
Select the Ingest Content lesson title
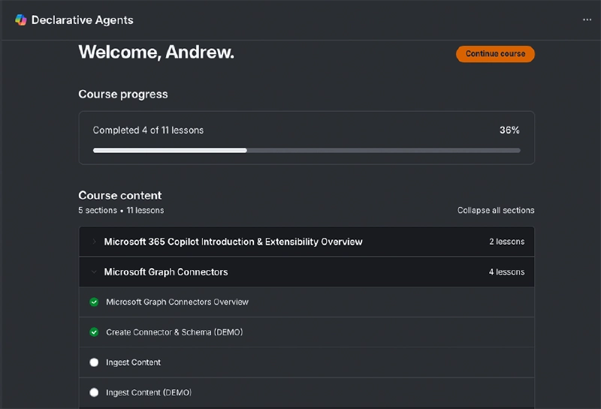134,362
